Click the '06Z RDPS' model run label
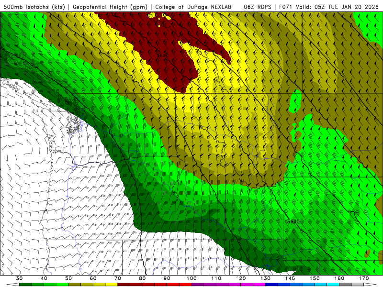 pos(258,7)
